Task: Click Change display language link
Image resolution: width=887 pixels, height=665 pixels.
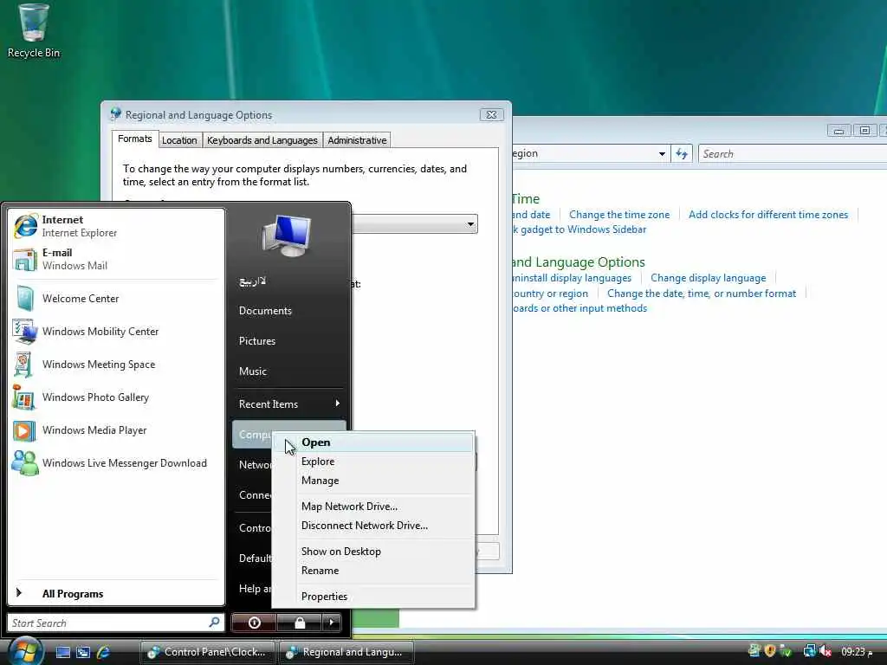Action: [708, 278]
